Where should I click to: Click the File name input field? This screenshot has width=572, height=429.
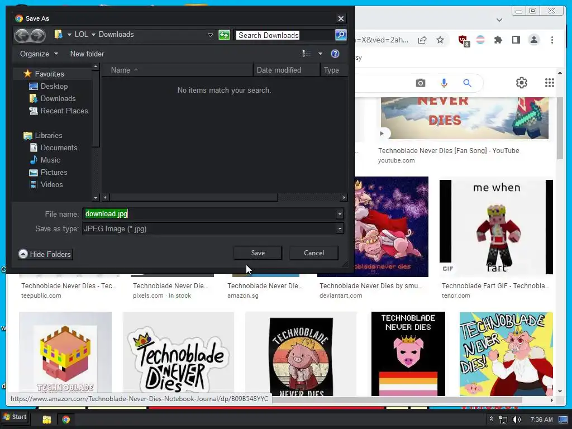point(209,214)
